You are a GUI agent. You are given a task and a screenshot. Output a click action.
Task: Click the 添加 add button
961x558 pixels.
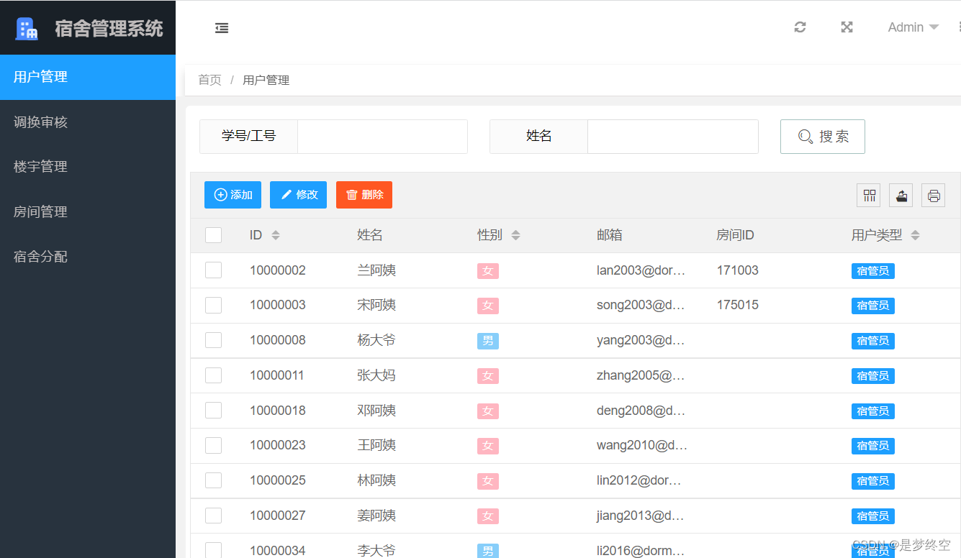233,195
